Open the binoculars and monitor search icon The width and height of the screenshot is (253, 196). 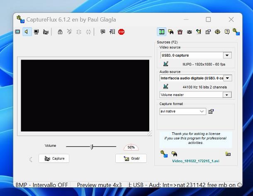pos(171,32)
